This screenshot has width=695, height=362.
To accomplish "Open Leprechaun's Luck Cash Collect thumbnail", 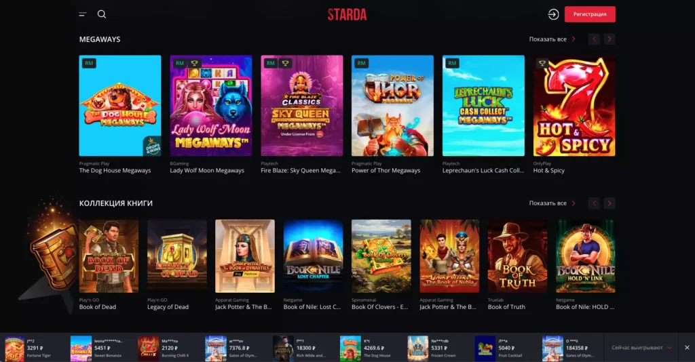I will (x=483, y=105).
